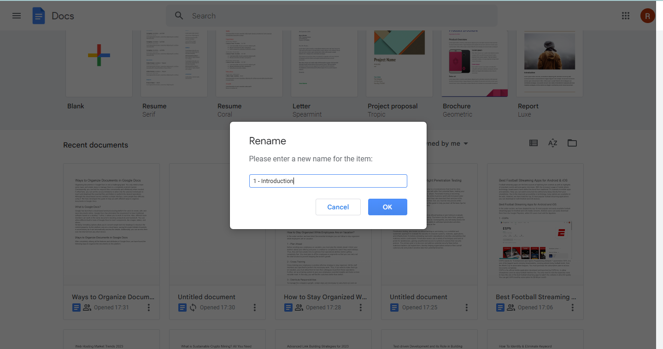
Task: Open the AZ sort options
Action: tap(553, 143)
